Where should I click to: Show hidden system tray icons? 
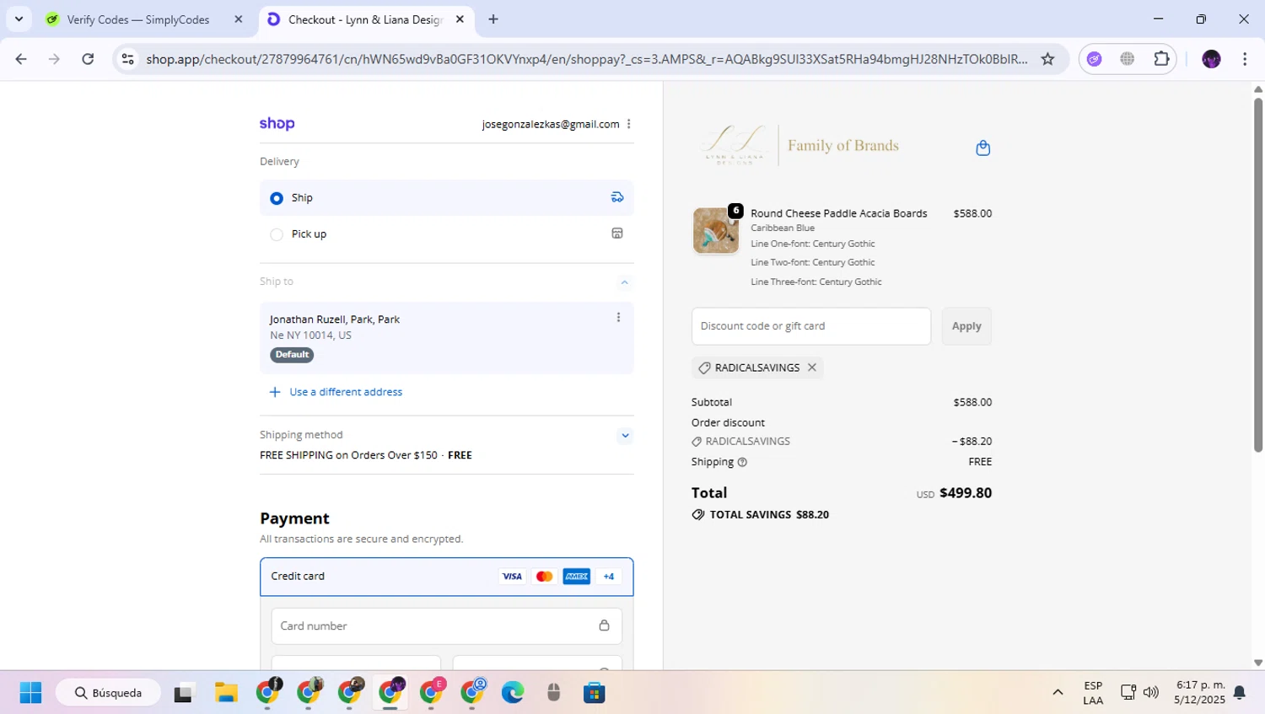(1058, 693)
